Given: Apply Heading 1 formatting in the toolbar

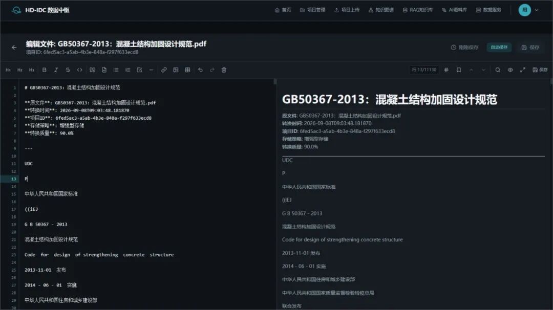Looking at the screenshot, I should [x=8, y=70].
